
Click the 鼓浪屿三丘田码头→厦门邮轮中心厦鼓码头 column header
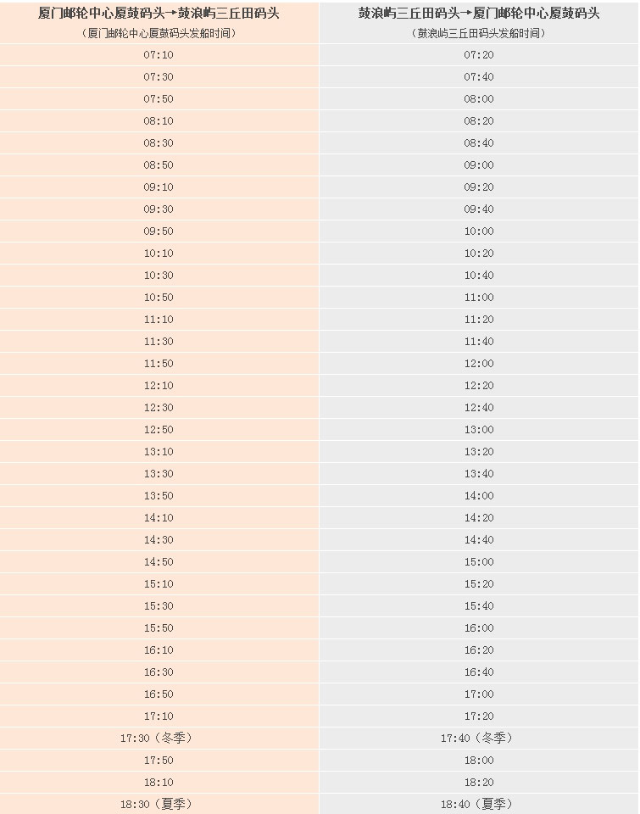click(479, 14)
